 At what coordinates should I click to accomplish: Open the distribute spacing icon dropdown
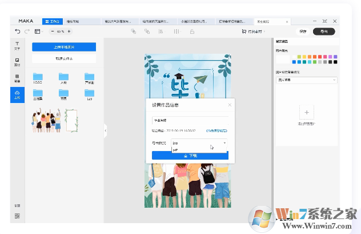(x=177, y=31)
